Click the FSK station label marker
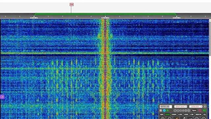Image resolution: width=211 pixels, height=119 pixels. pyautogui.click(x=72, y=4)
